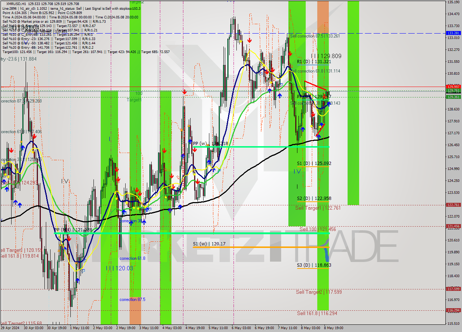
Task: Click the '7 May 11:00' time axis label
Action: pos(287,328)
